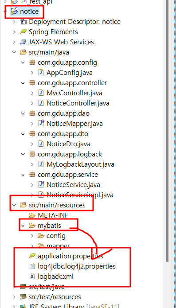Collapse the src/main/java source folder
This screenshot has width=176, height=308.
click(x=14, y=52)
